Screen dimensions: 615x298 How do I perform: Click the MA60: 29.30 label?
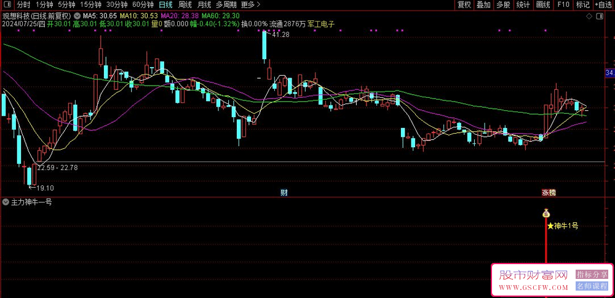click(220, 16)
